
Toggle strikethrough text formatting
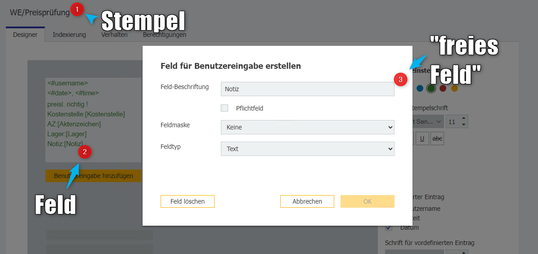coord(437,139)
